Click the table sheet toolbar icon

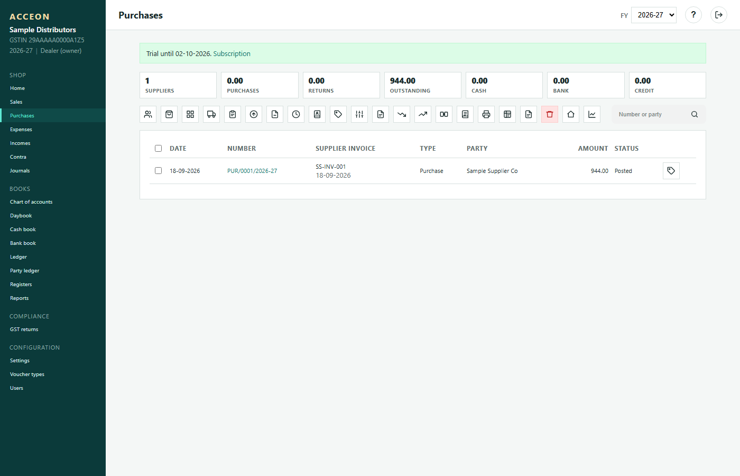click(x=507, y=114)
